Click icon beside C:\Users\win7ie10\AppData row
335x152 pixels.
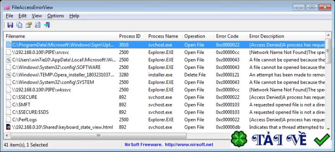tap(8, 60)
